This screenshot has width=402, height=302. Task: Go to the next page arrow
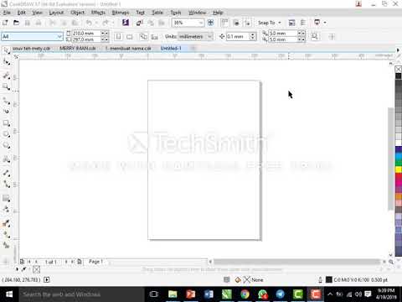pyautogui.click(x=66, y=262)
